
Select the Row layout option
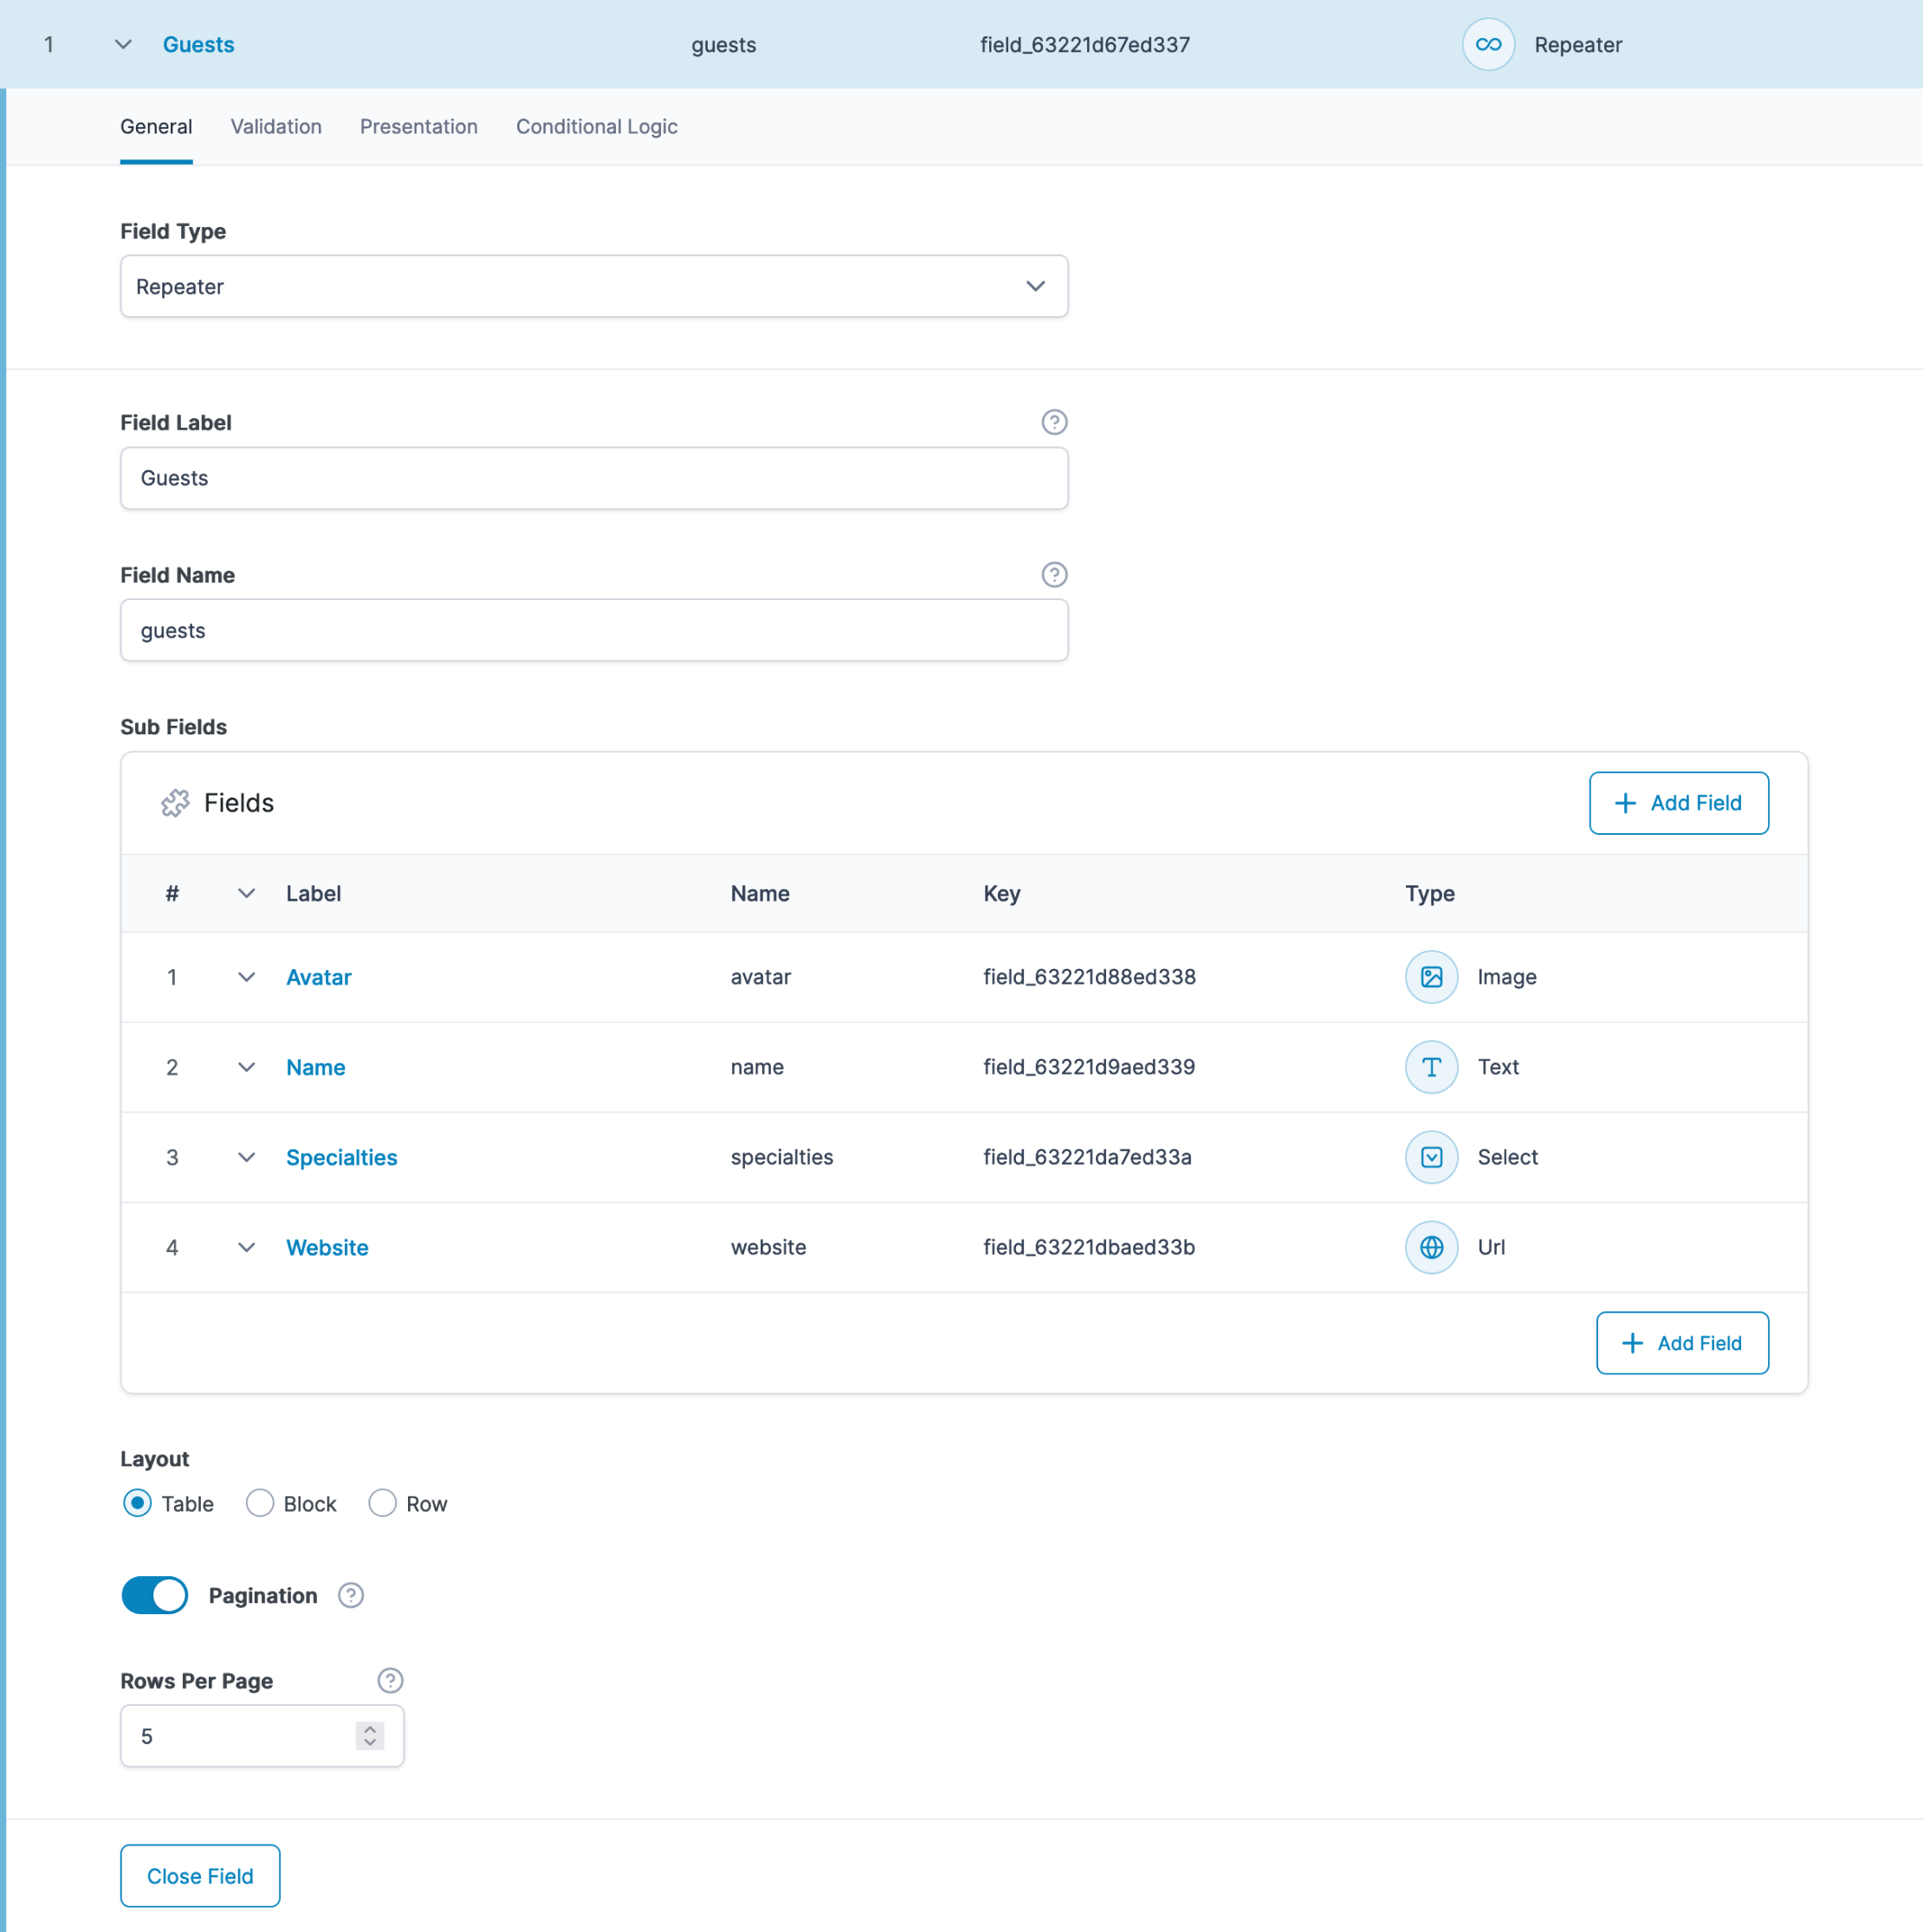pyautogui.click(x=382, y=1503)
